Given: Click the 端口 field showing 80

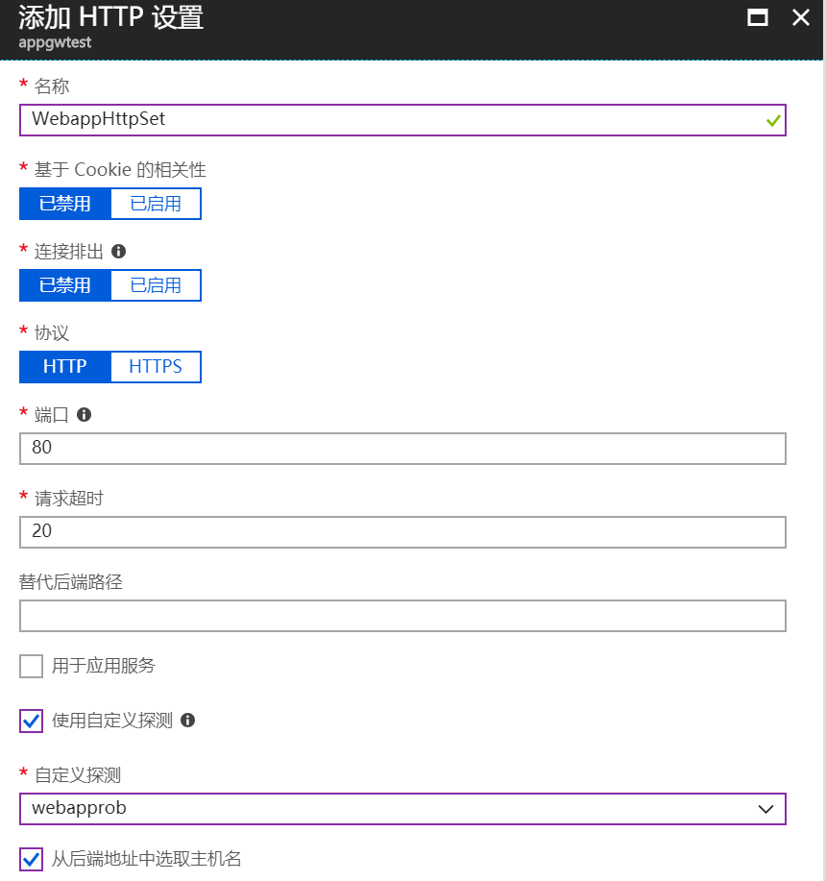Looking at the screenshot, I should tap(402, 449).
